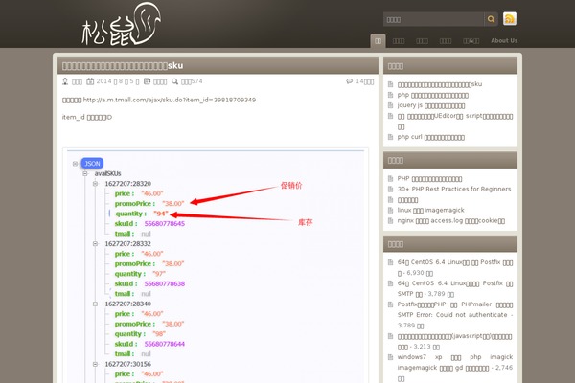Click document icon beside nginx access.log link
This screenshot has width=575, height=383.
click(391, 220)
